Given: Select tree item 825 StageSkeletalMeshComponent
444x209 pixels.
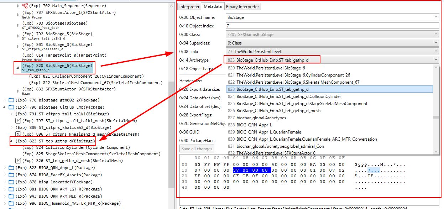Looking at the screenshot, I should 91,154.
